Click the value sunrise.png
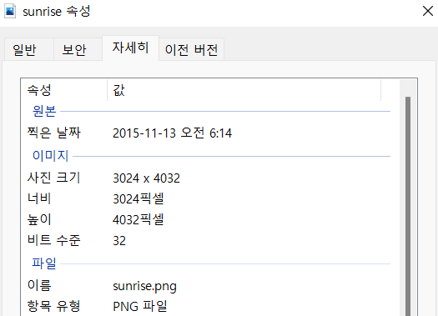Viewport: 438px width, 316px height. coord(144,287)
